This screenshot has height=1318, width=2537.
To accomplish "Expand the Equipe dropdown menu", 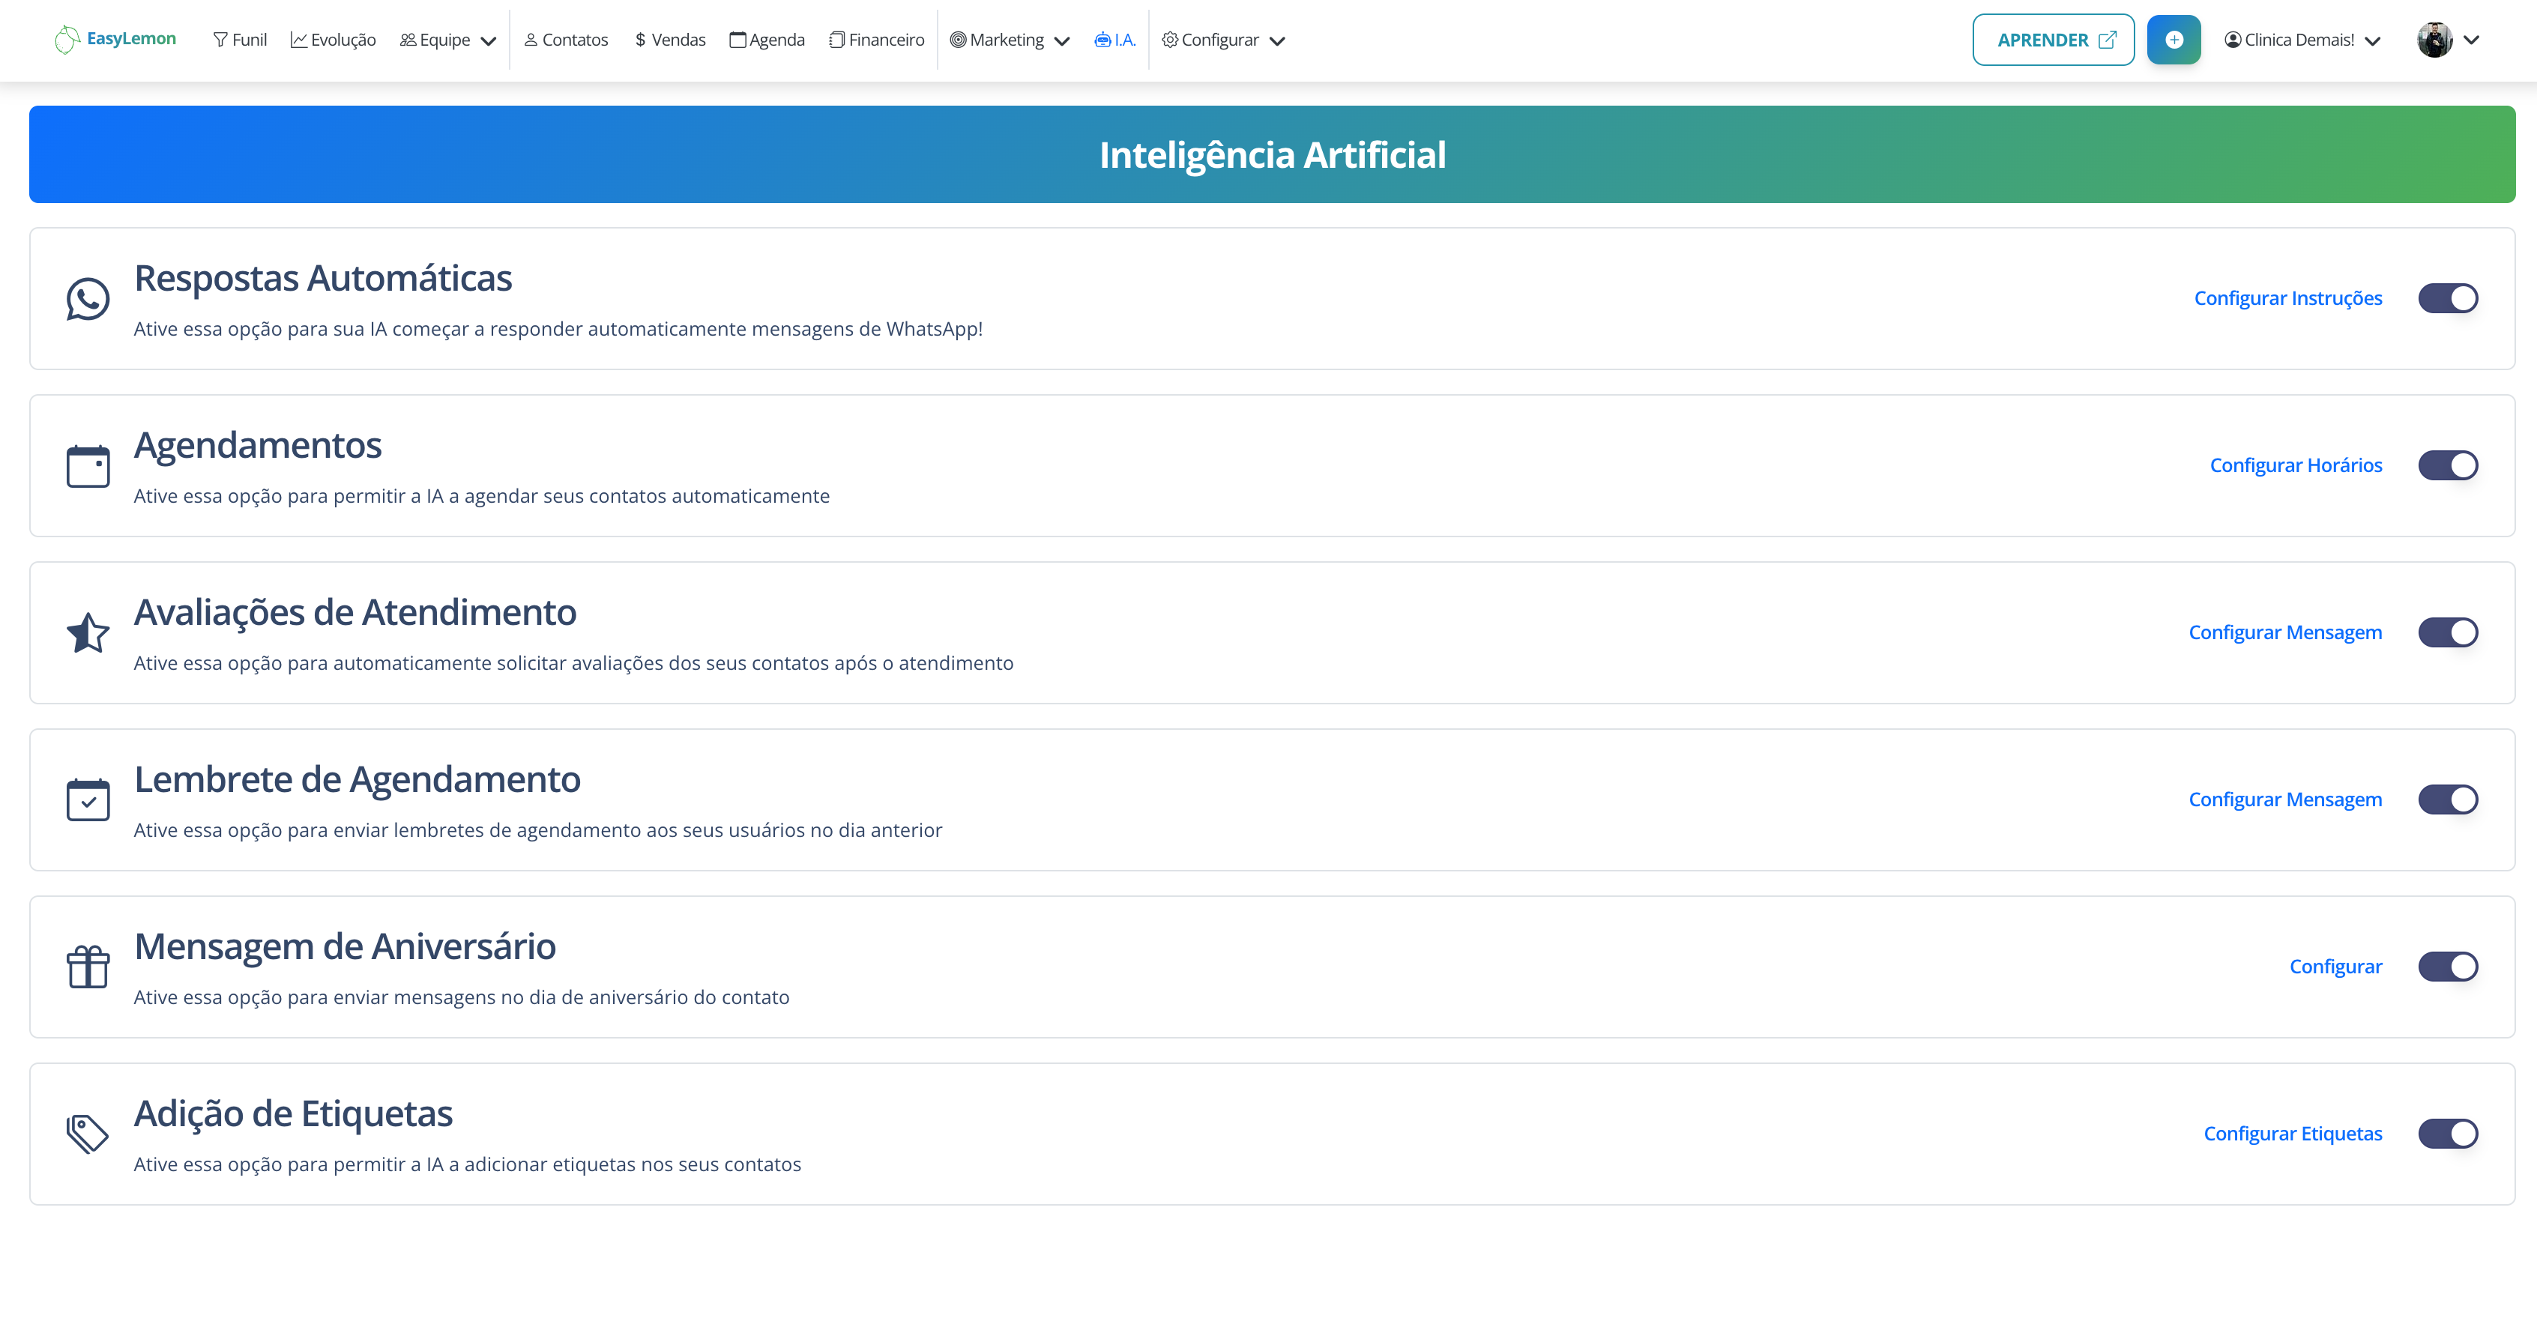I will 447,40.
